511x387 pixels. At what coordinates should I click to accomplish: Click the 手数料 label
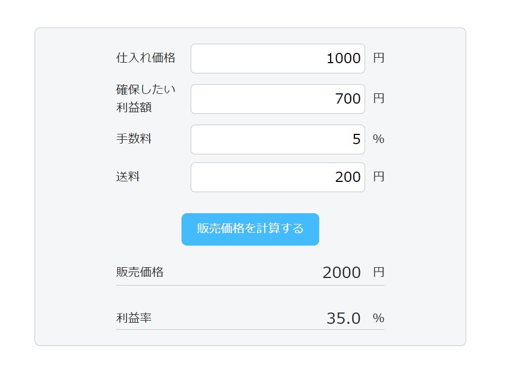pos(134,139)
